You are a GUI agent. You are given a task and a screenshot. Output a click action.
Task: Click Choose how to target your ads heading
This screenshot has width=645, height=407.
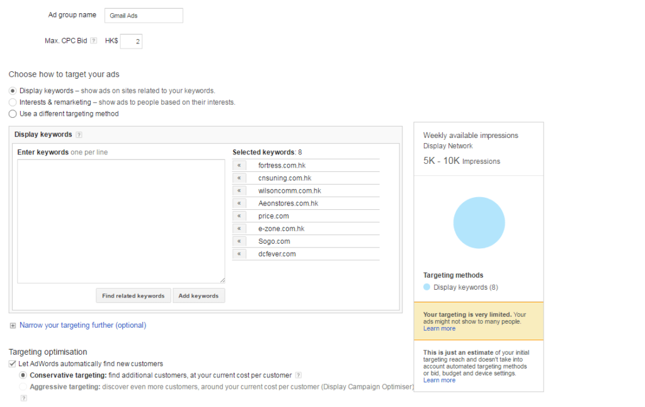pos(64,74)
